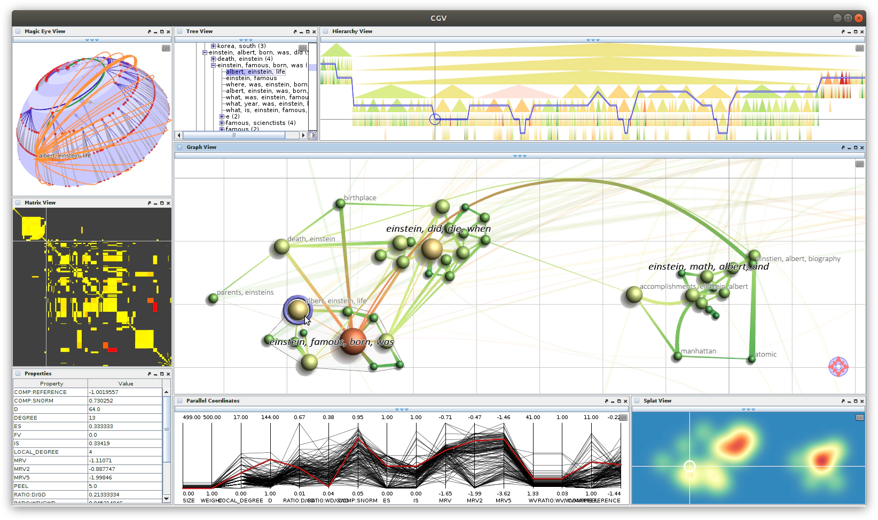Select 'einstein, famous' tree row

click(251, 78)
